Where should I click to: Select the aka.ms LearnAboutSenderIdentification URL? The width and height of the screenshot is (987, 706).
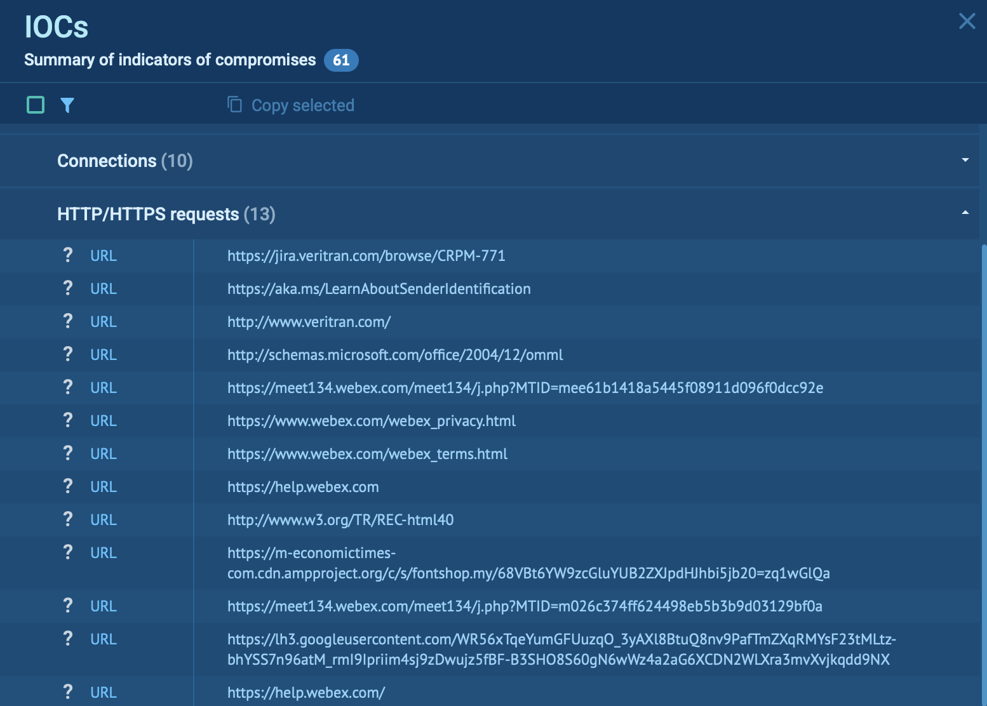click(379, 289)
